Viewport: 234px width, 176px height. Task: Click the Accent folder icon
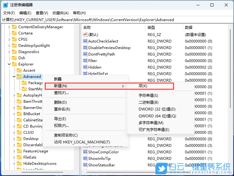[19, 70]
